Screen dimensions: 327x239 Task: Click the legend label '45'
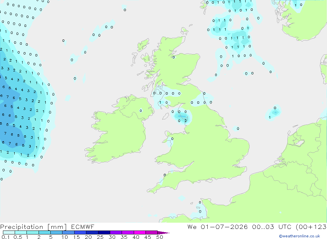tap(148, 237)
